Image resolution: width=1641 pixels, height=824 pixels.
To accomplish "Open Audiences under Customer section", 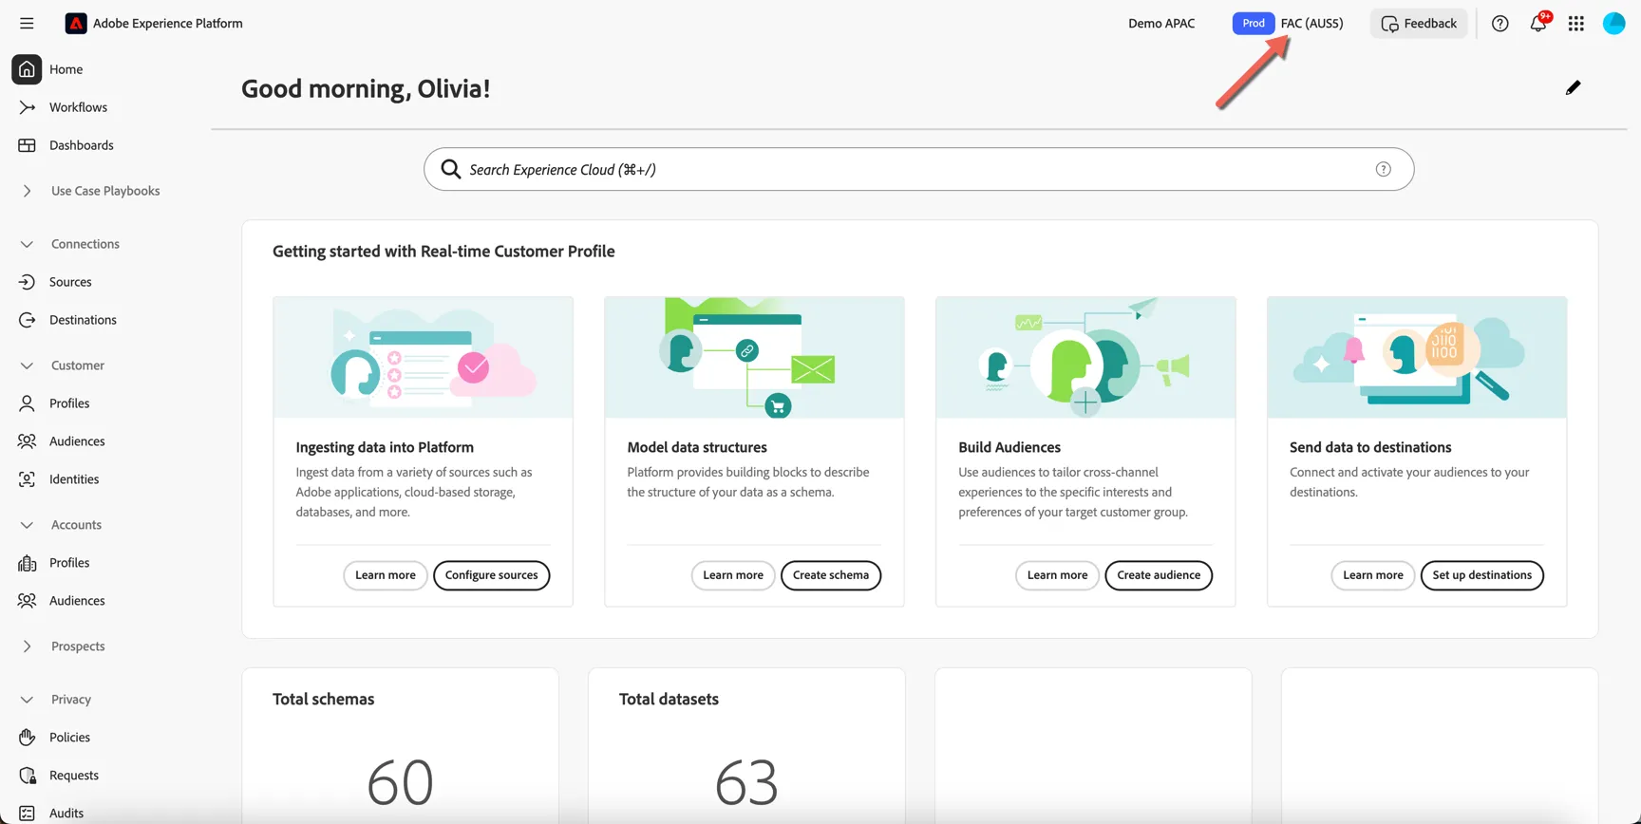I will pos(77,441).
